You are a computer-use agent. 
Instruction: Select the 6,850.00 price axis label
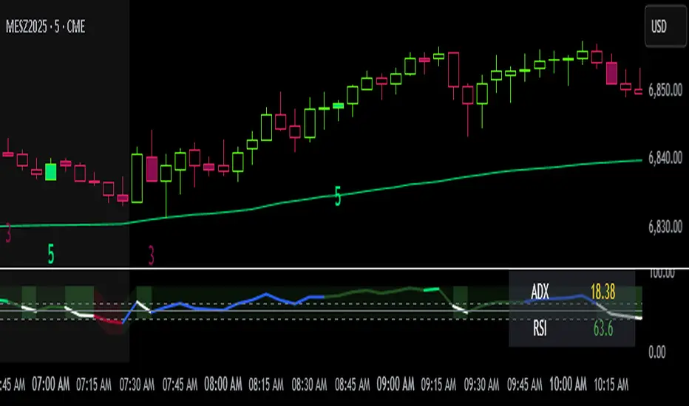(665, 90)
